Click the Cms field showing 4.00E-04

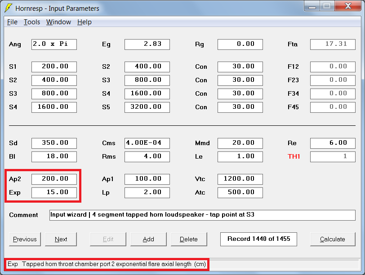click(147, 143)
